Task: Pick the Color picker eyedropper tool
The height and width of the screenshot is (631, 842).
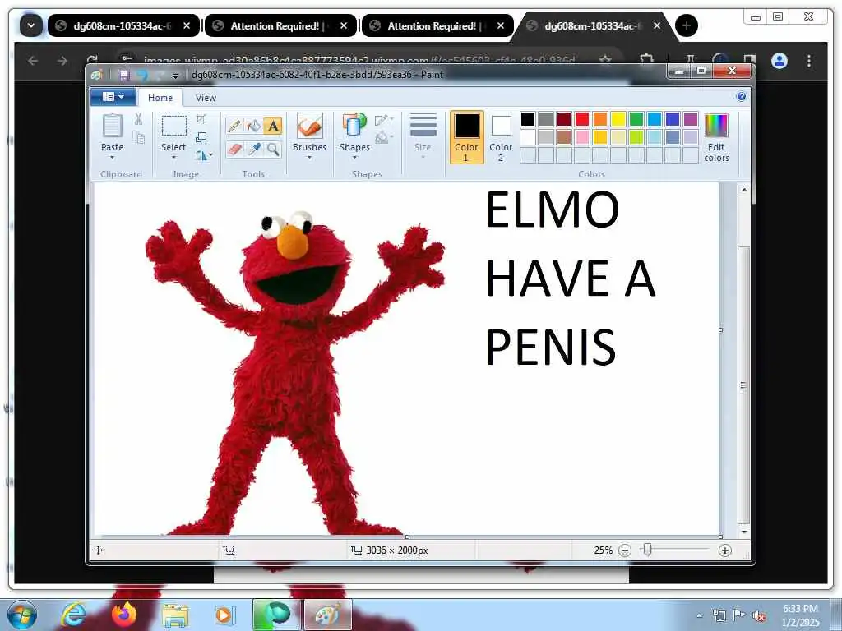Action: (253, 149)
